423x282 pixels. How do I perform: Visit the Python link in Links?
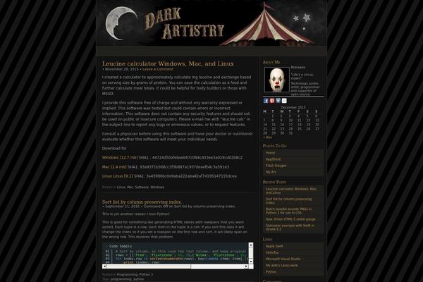(x=271, y=271)
